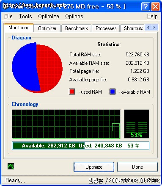Screen dimensions: 162x186
Task: Open the File menu
Action: (x=8, y=17)
